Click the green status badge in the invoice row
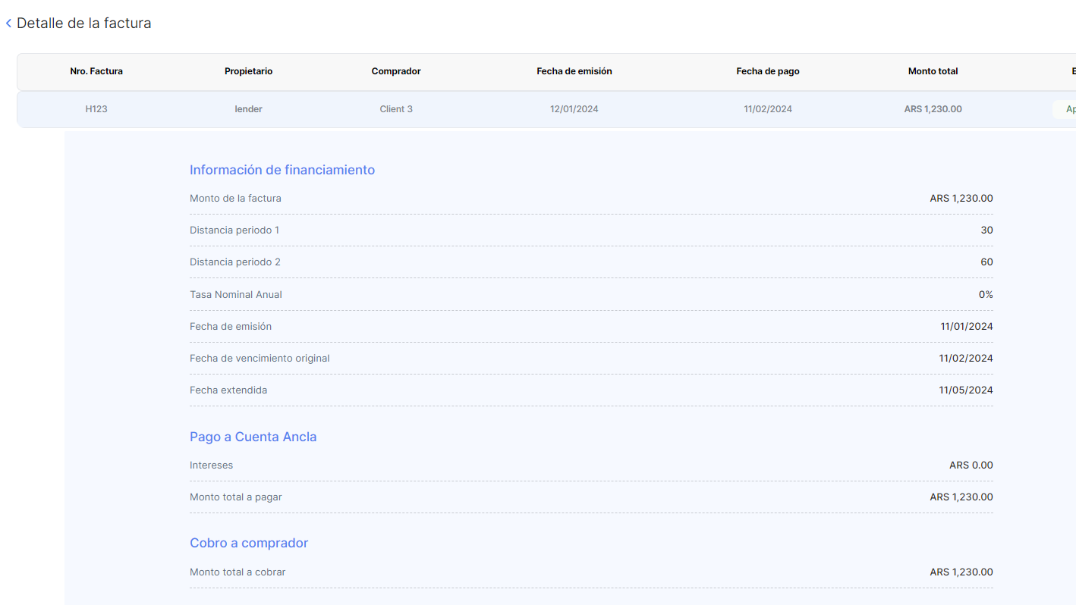Screen dimensions: 1076x605 click(1065, 109)
